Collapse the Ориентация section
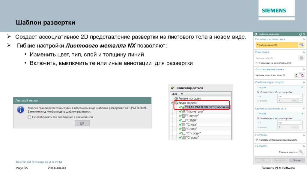This screenshot has width=307, height=172. (304, 52)
